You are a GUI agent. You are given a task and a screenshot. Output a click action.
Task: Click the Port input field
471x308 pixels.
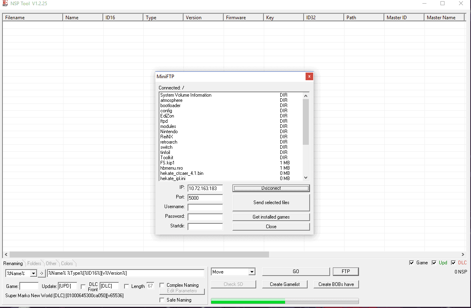(205, 198)
